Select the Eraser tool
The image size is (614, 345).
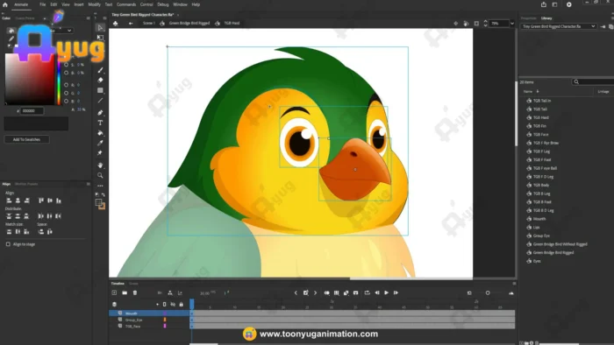tap(100, 80)
